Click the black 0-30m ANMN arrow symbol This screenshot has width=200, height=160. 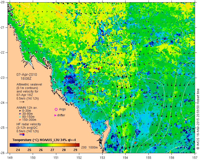click(20, 111)
